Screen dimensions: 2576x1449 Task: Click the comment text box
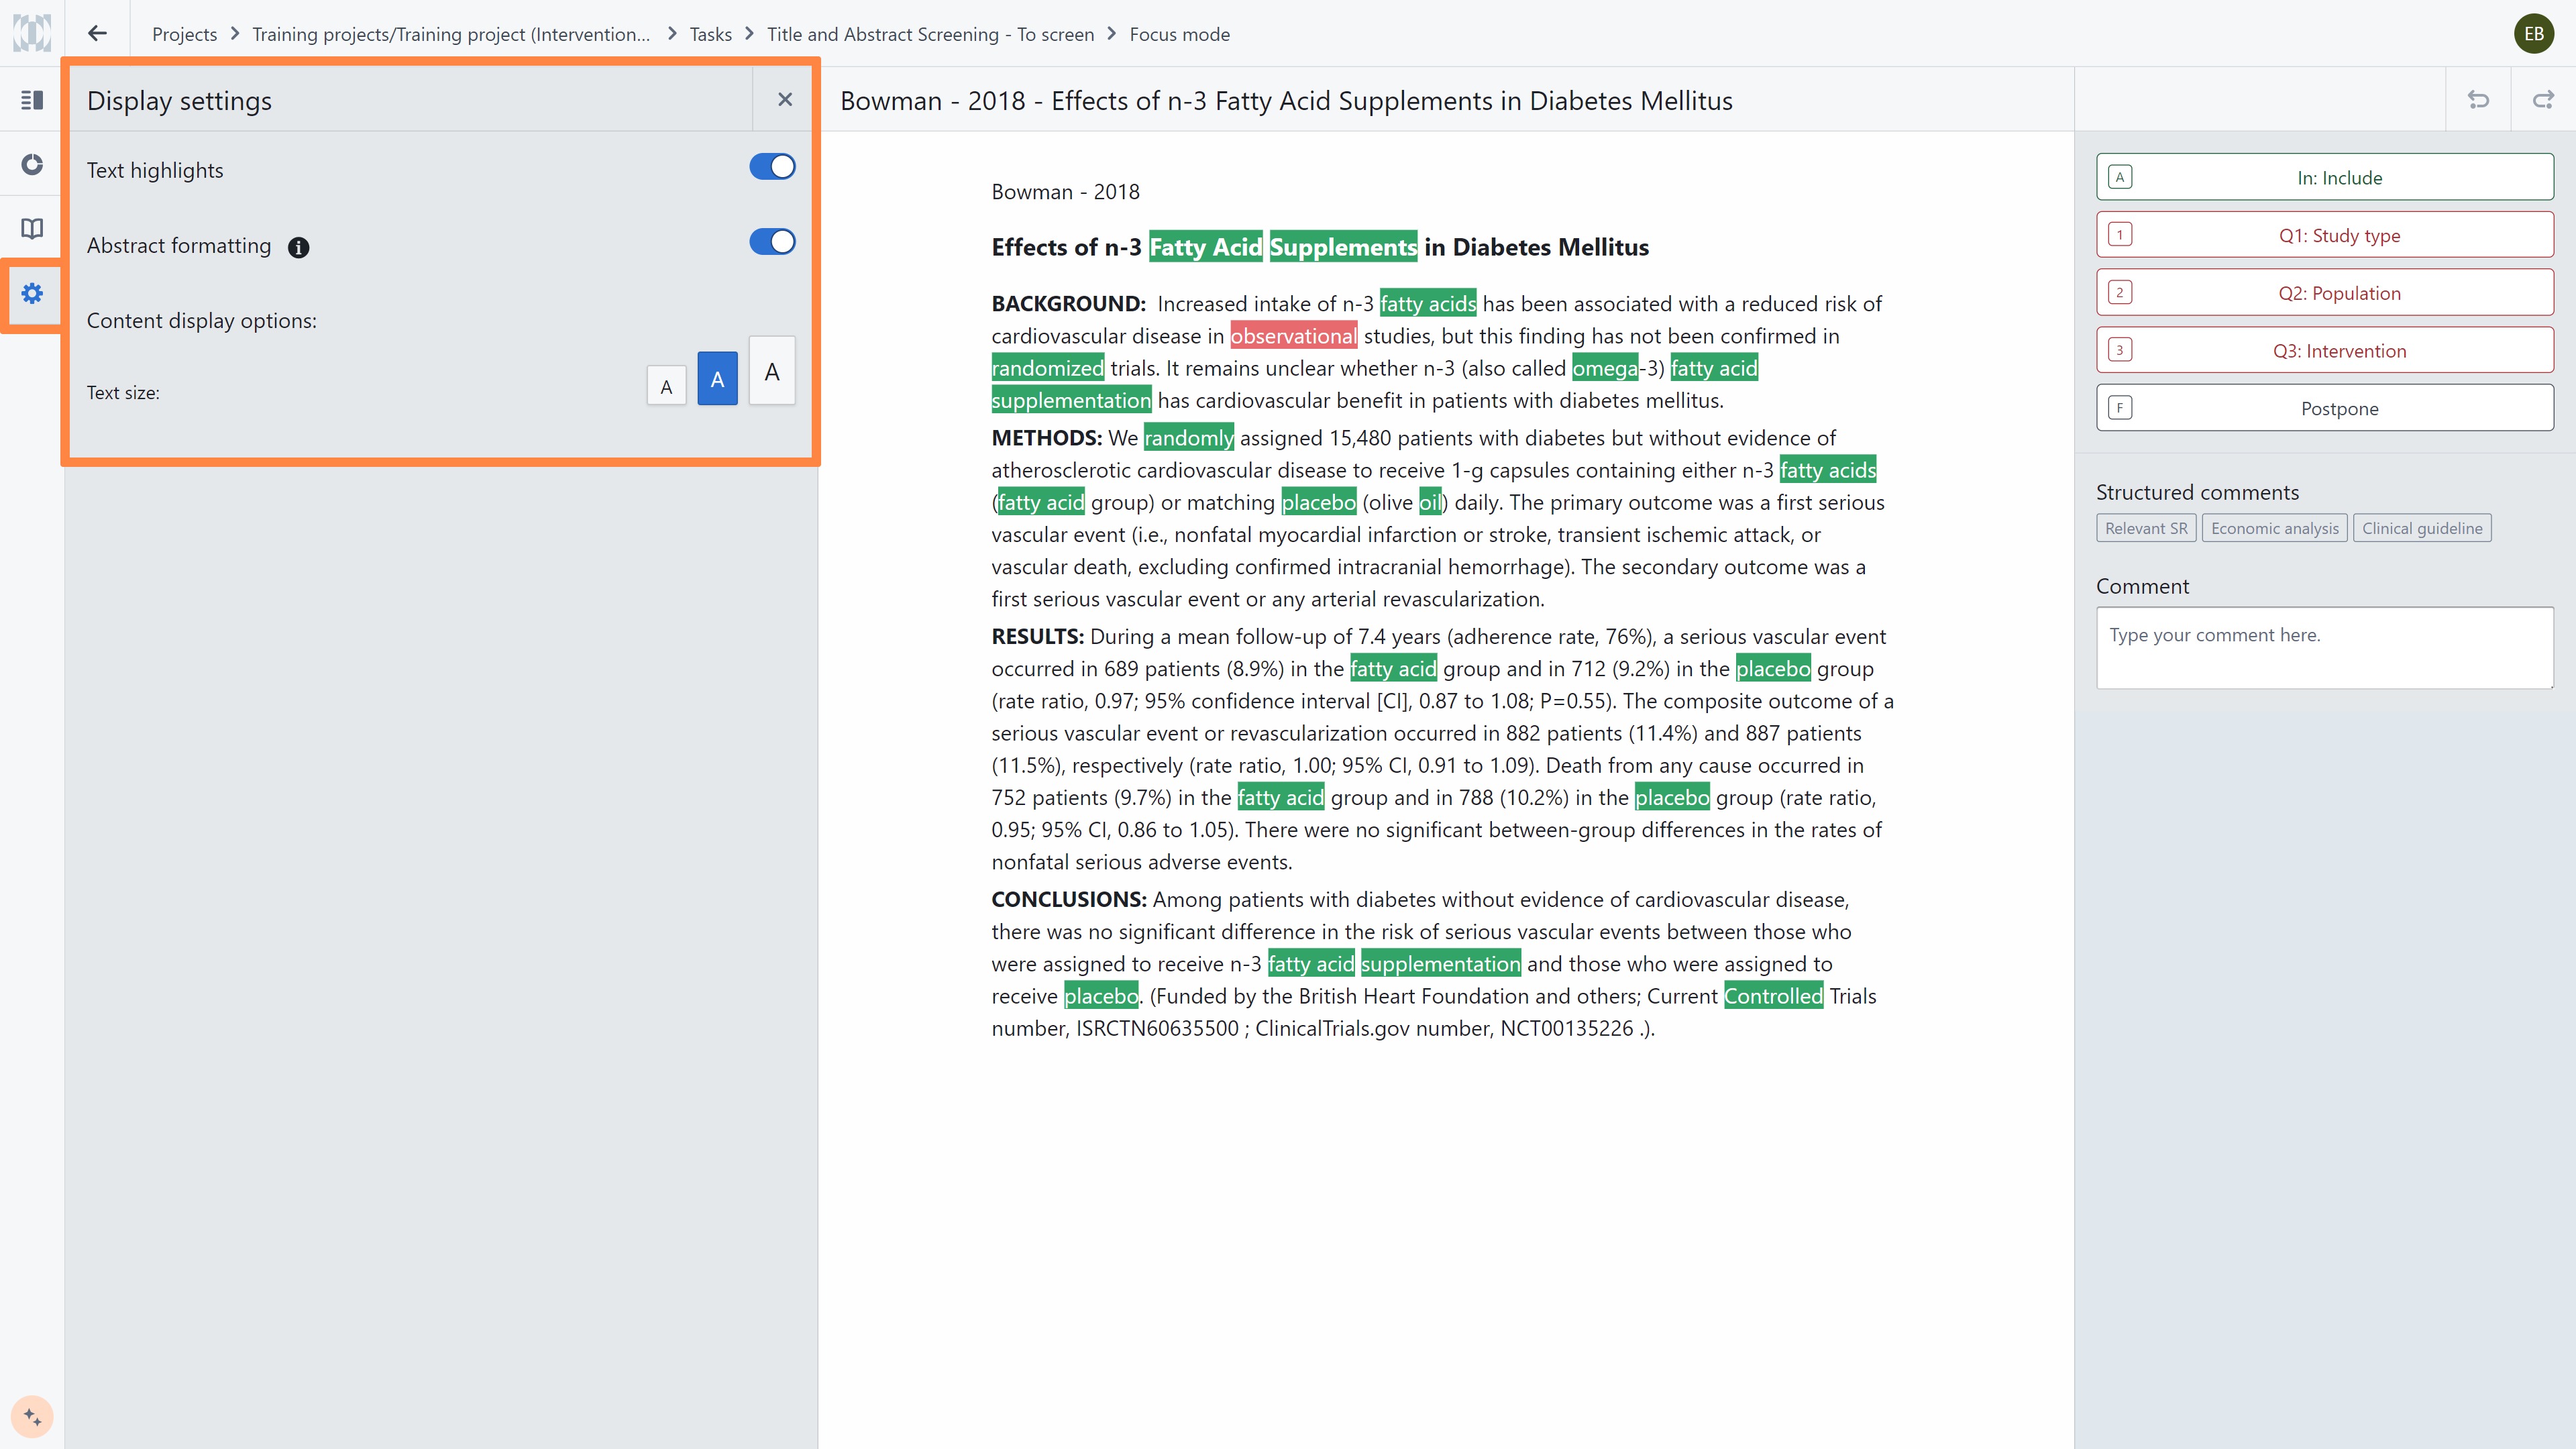pos(2324,648)
